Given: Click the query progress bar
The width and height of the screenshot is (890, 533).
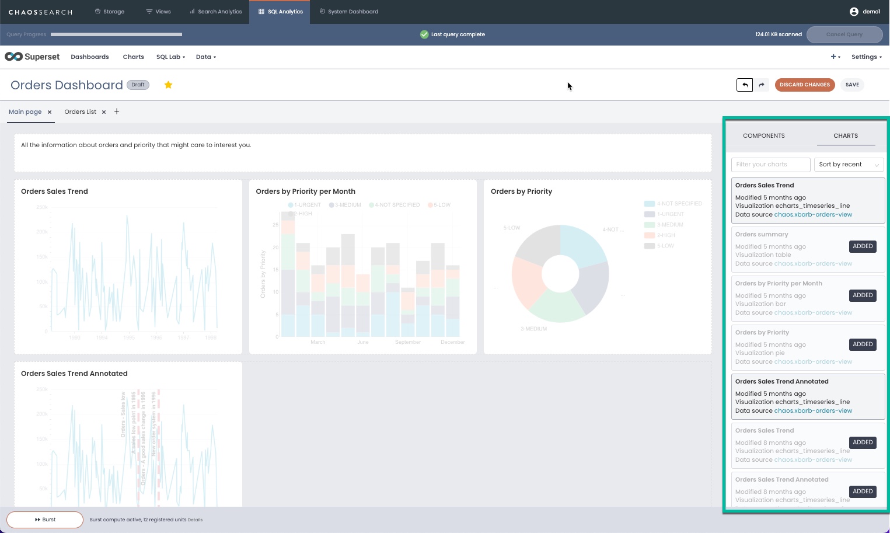Looking at the screenshot, I should [x=116, y=34].
